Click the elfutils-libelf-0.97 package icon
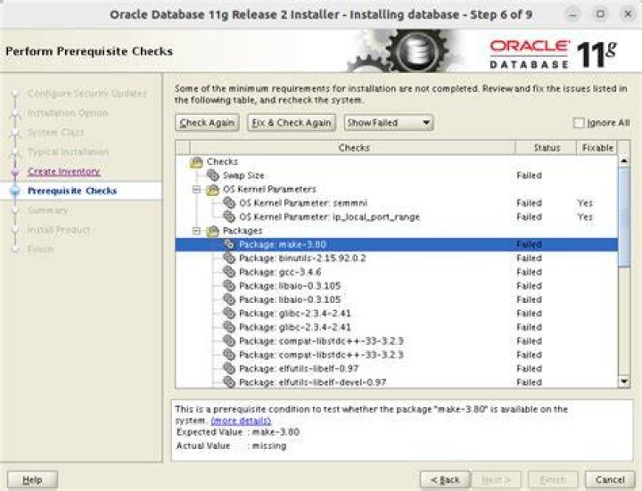This screenshot has width=642, height=491. (x=229, y=369)
